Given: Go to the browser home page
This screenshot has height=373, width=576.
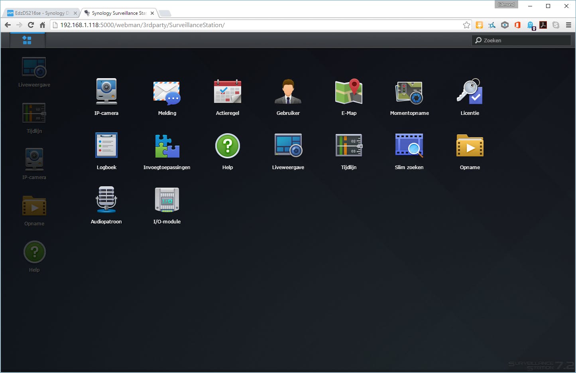Looking at the screenshot, I should [42, 25].
